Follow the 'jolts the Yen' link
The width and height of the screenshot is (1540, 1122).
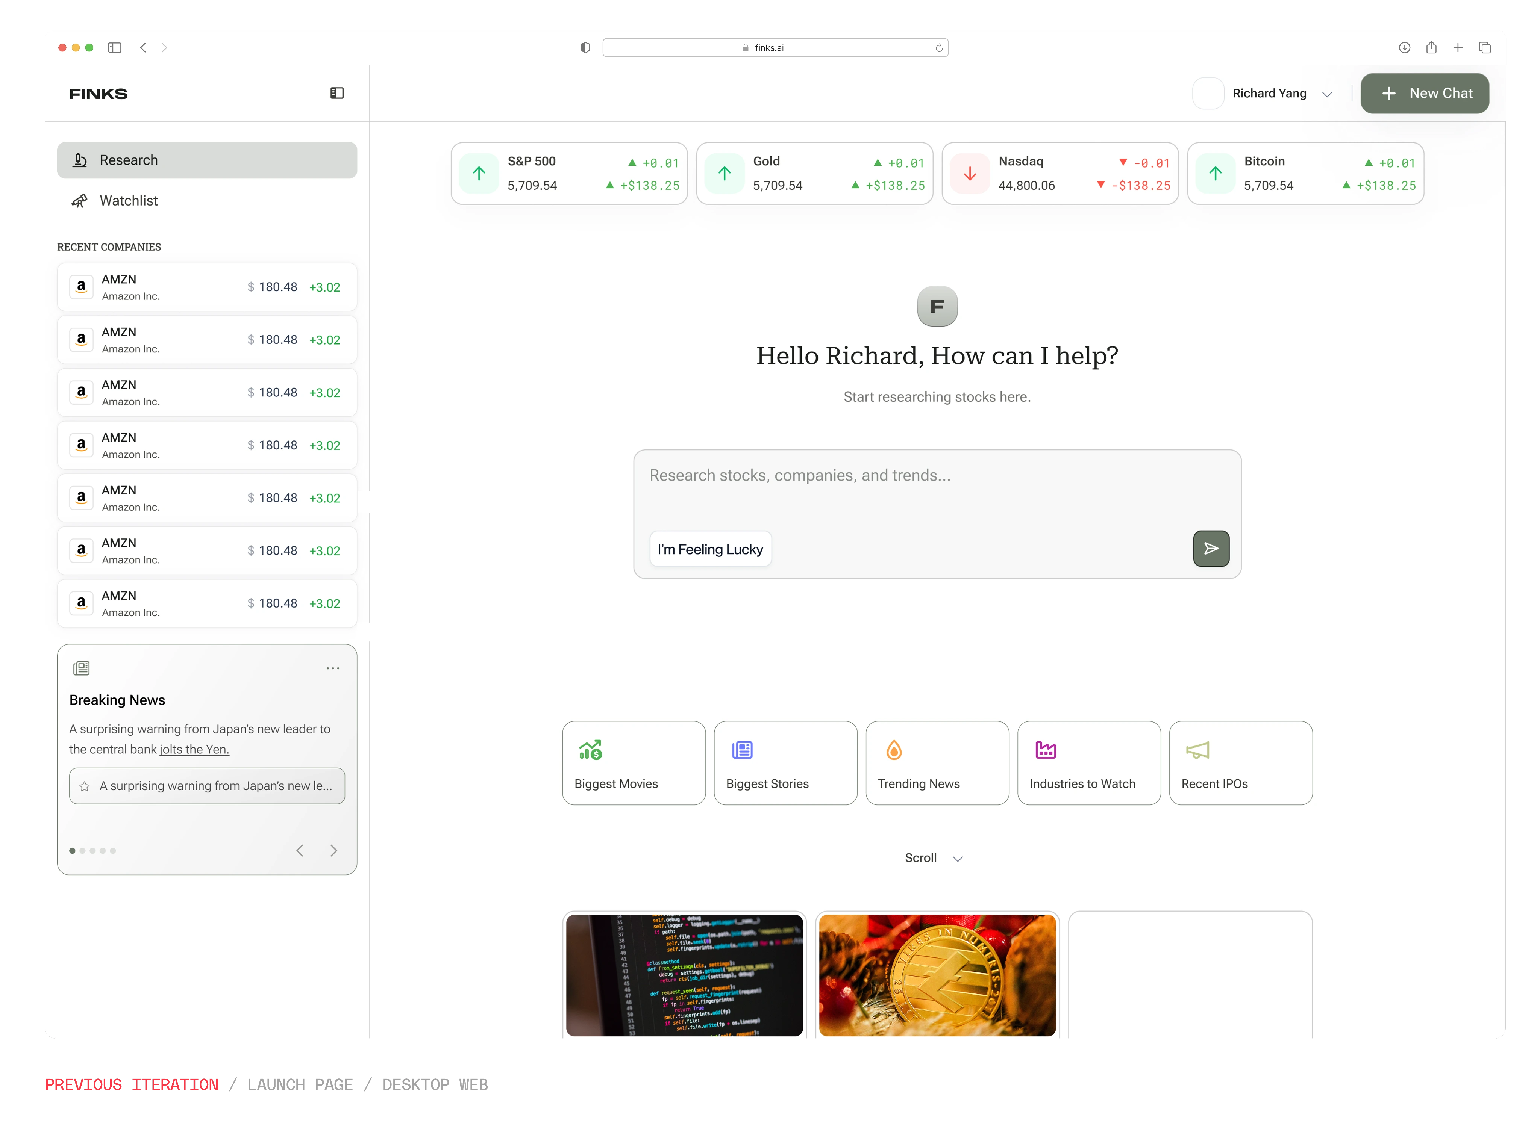point(194,750)
